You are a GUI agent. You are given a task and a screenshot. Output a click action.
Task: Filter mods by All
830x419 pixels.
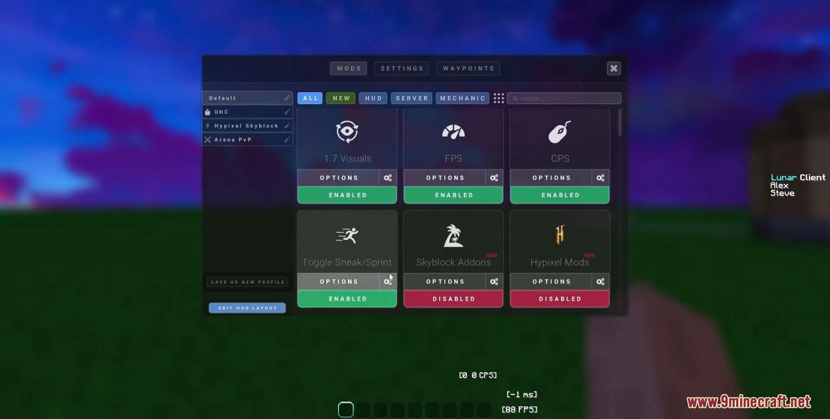click(310, 98)
